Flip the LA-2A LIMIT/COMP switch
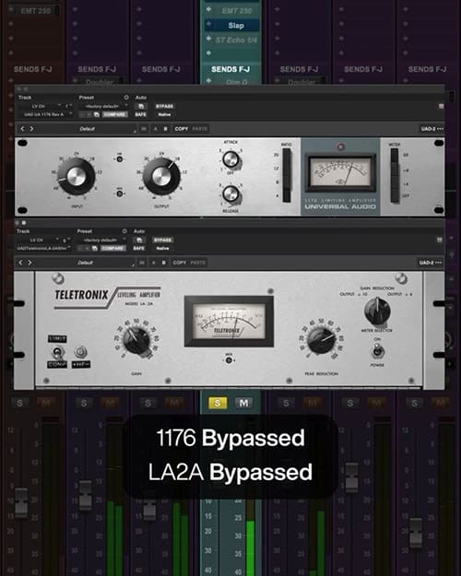Image resolution: width=461 pixels, height=576 pixels. click(x=56, y=353)
